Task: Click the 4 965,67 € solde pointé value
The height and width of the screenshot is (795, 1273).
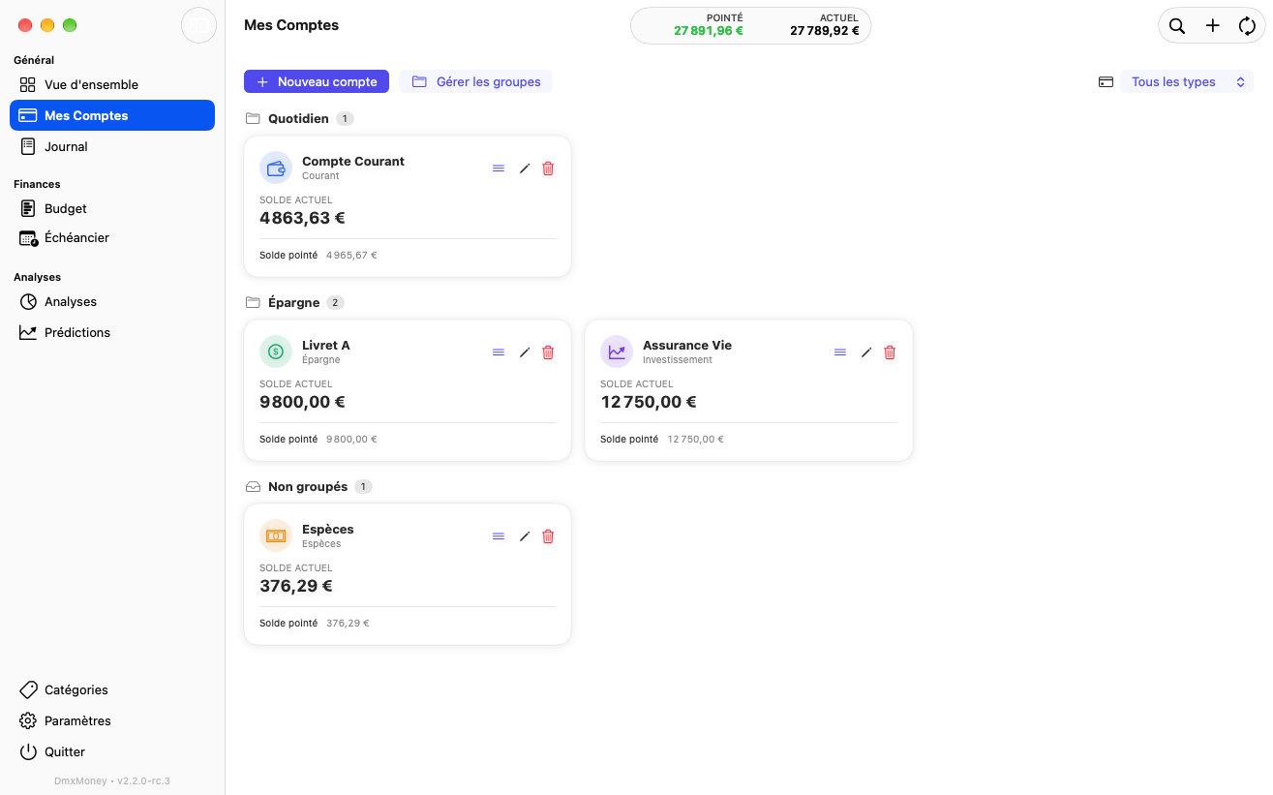Action: [351, 256]
